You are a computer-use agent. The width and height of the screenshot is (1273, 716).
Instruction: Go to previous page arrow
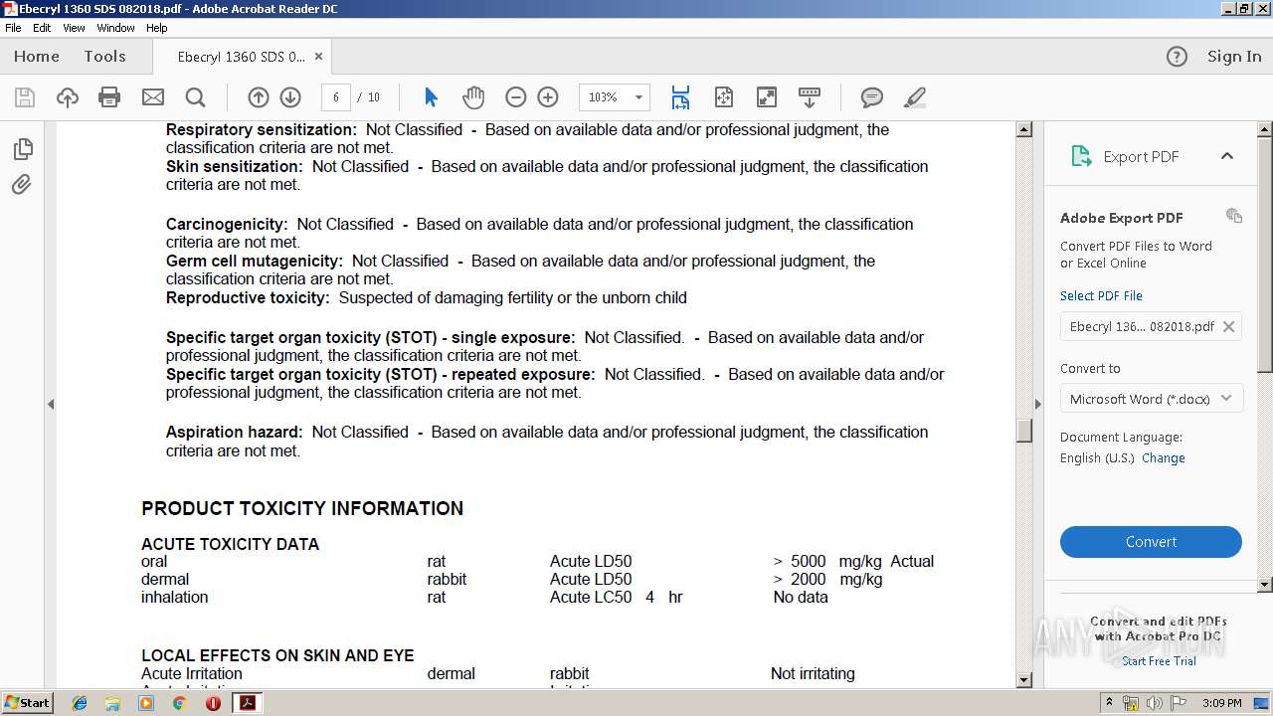[x=259, y=97]
